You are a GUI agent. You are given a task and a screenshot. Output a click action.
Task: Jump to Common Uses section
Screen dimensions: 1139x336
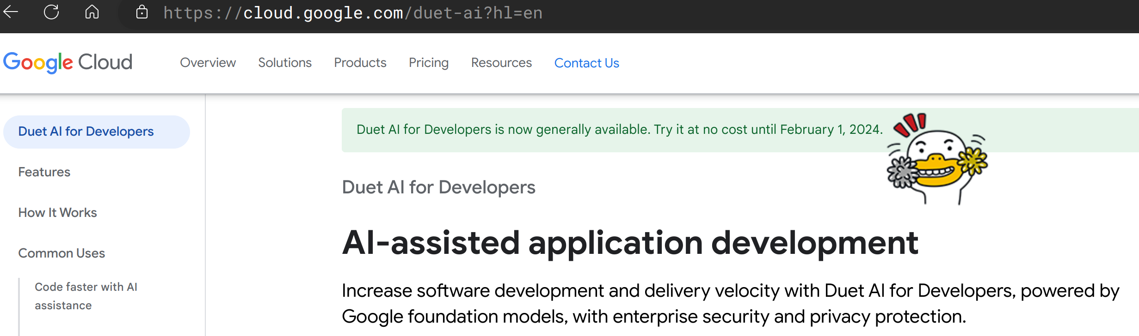62,253
